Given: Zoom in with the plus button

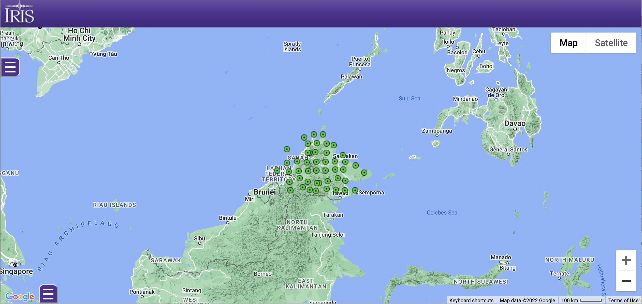Looking at the screenshot, I should 626,260.
